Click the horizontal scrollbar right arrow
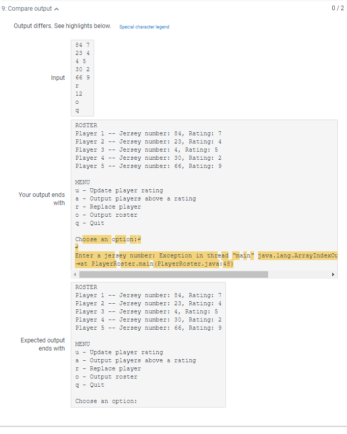Image resolution: width=347 pixels, height=434 pixels. click(333, 274)
